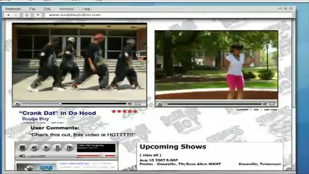Skip to next track in music player
Viewport: 309px width, 174px height.
pos(69,147)
